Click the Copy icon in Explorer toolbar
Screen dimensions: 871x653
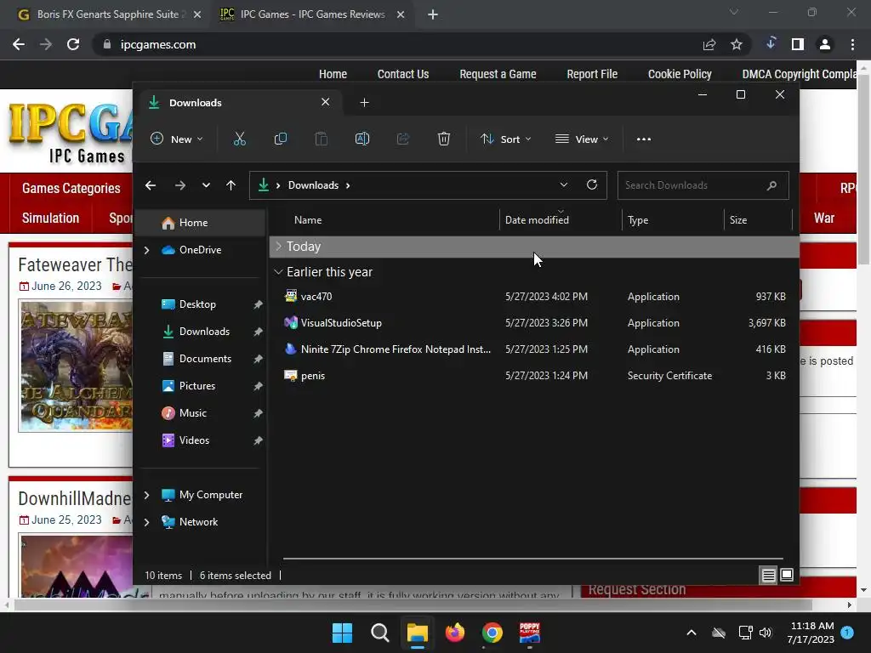point(281,139)
